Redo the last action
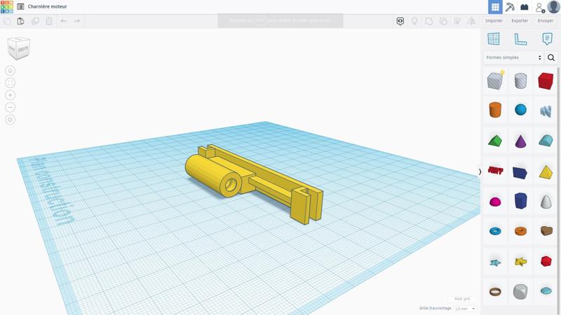This screenshot has height=315, width=561. (x=77, y=21)
